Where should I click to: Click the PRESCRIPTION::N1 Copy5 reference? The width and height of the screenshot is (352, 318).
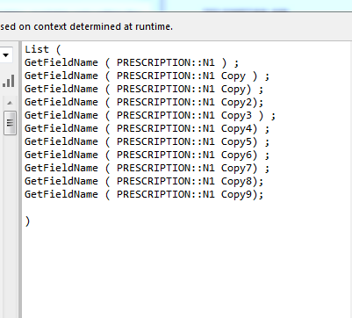pyautogui.click(x=184, y=141)
